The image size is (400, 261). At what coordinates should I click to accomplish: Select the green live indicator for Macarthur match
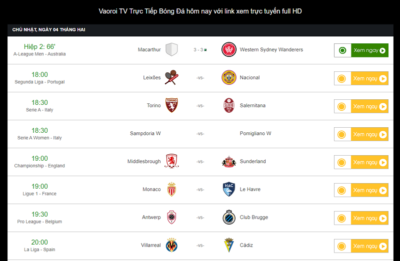[342, 50]
